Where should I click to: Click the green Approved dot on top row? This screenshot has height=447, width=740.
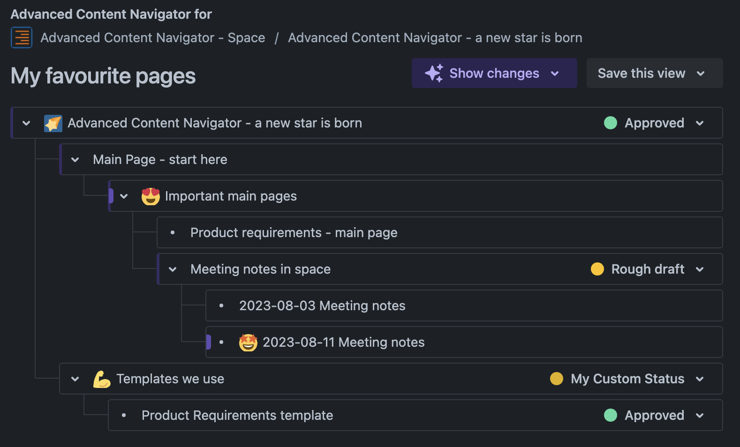tap(610, 123)
